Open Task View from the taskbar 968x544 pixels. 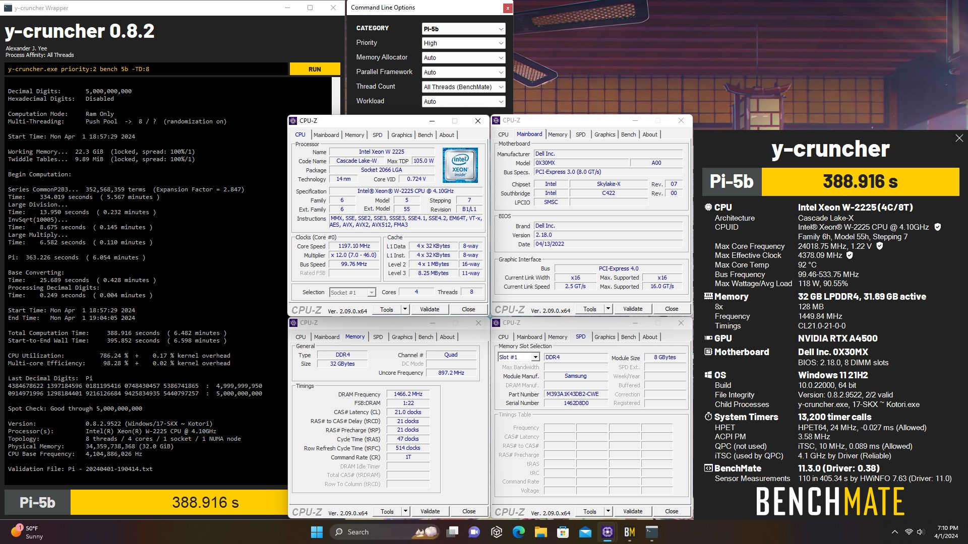[x=453, y=532]
